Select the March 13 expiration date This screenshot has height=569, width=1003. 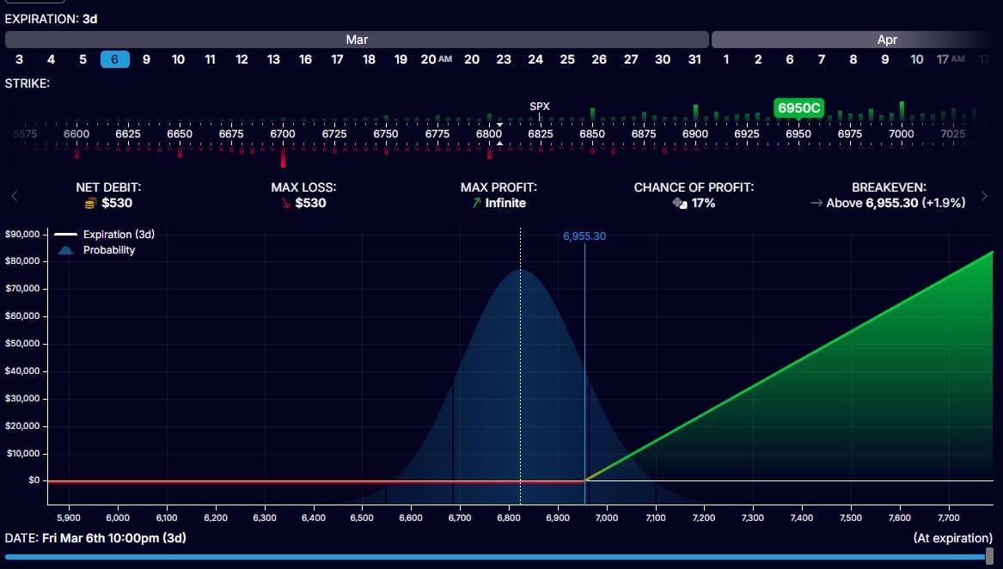point(273,59)
